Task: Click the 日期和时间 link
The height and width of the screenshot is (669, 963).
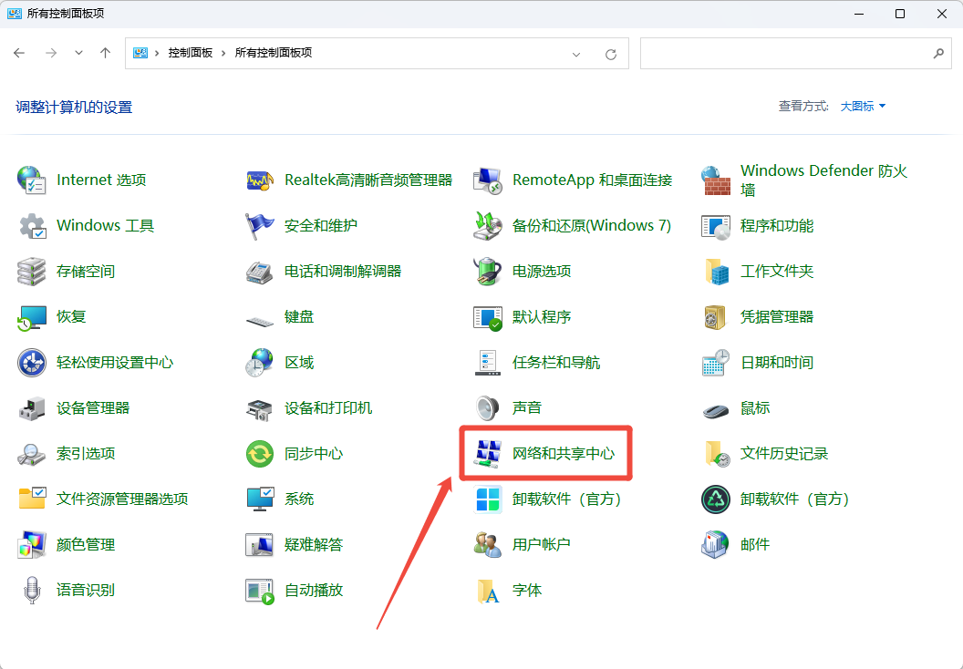Action: [x=777, y=363]
